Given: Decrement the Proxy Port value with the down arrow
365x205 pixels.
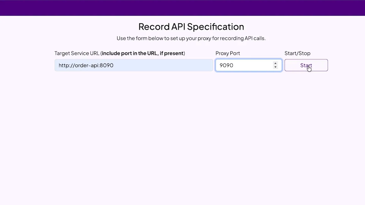Looking at the screenshot, I should click(x=275, y=67).
